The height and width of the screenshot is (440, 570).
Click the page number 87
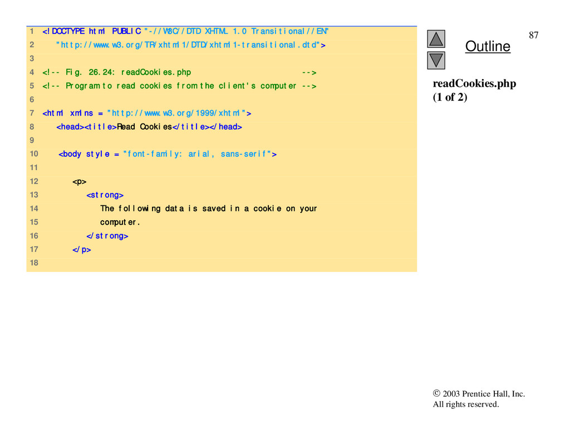(533, 35)
